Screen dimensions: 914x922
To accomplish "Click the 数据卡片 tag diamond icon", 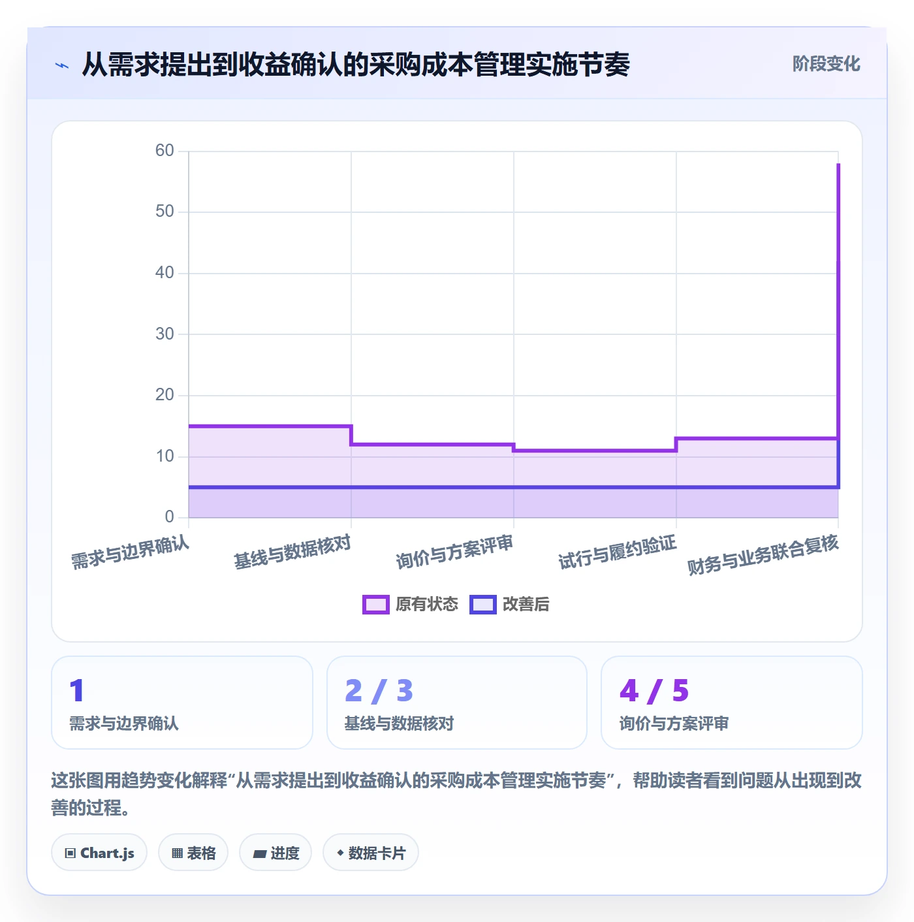I will (340, 853).
